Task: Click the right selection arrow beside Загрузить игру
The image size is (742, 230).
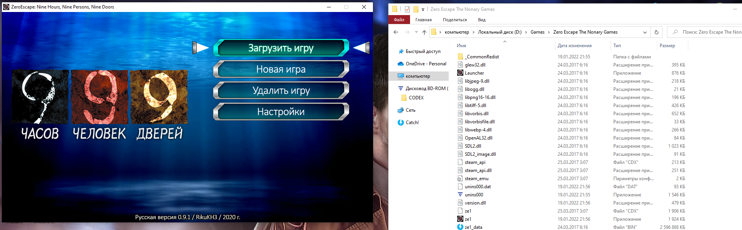Action: click(362, 48)
